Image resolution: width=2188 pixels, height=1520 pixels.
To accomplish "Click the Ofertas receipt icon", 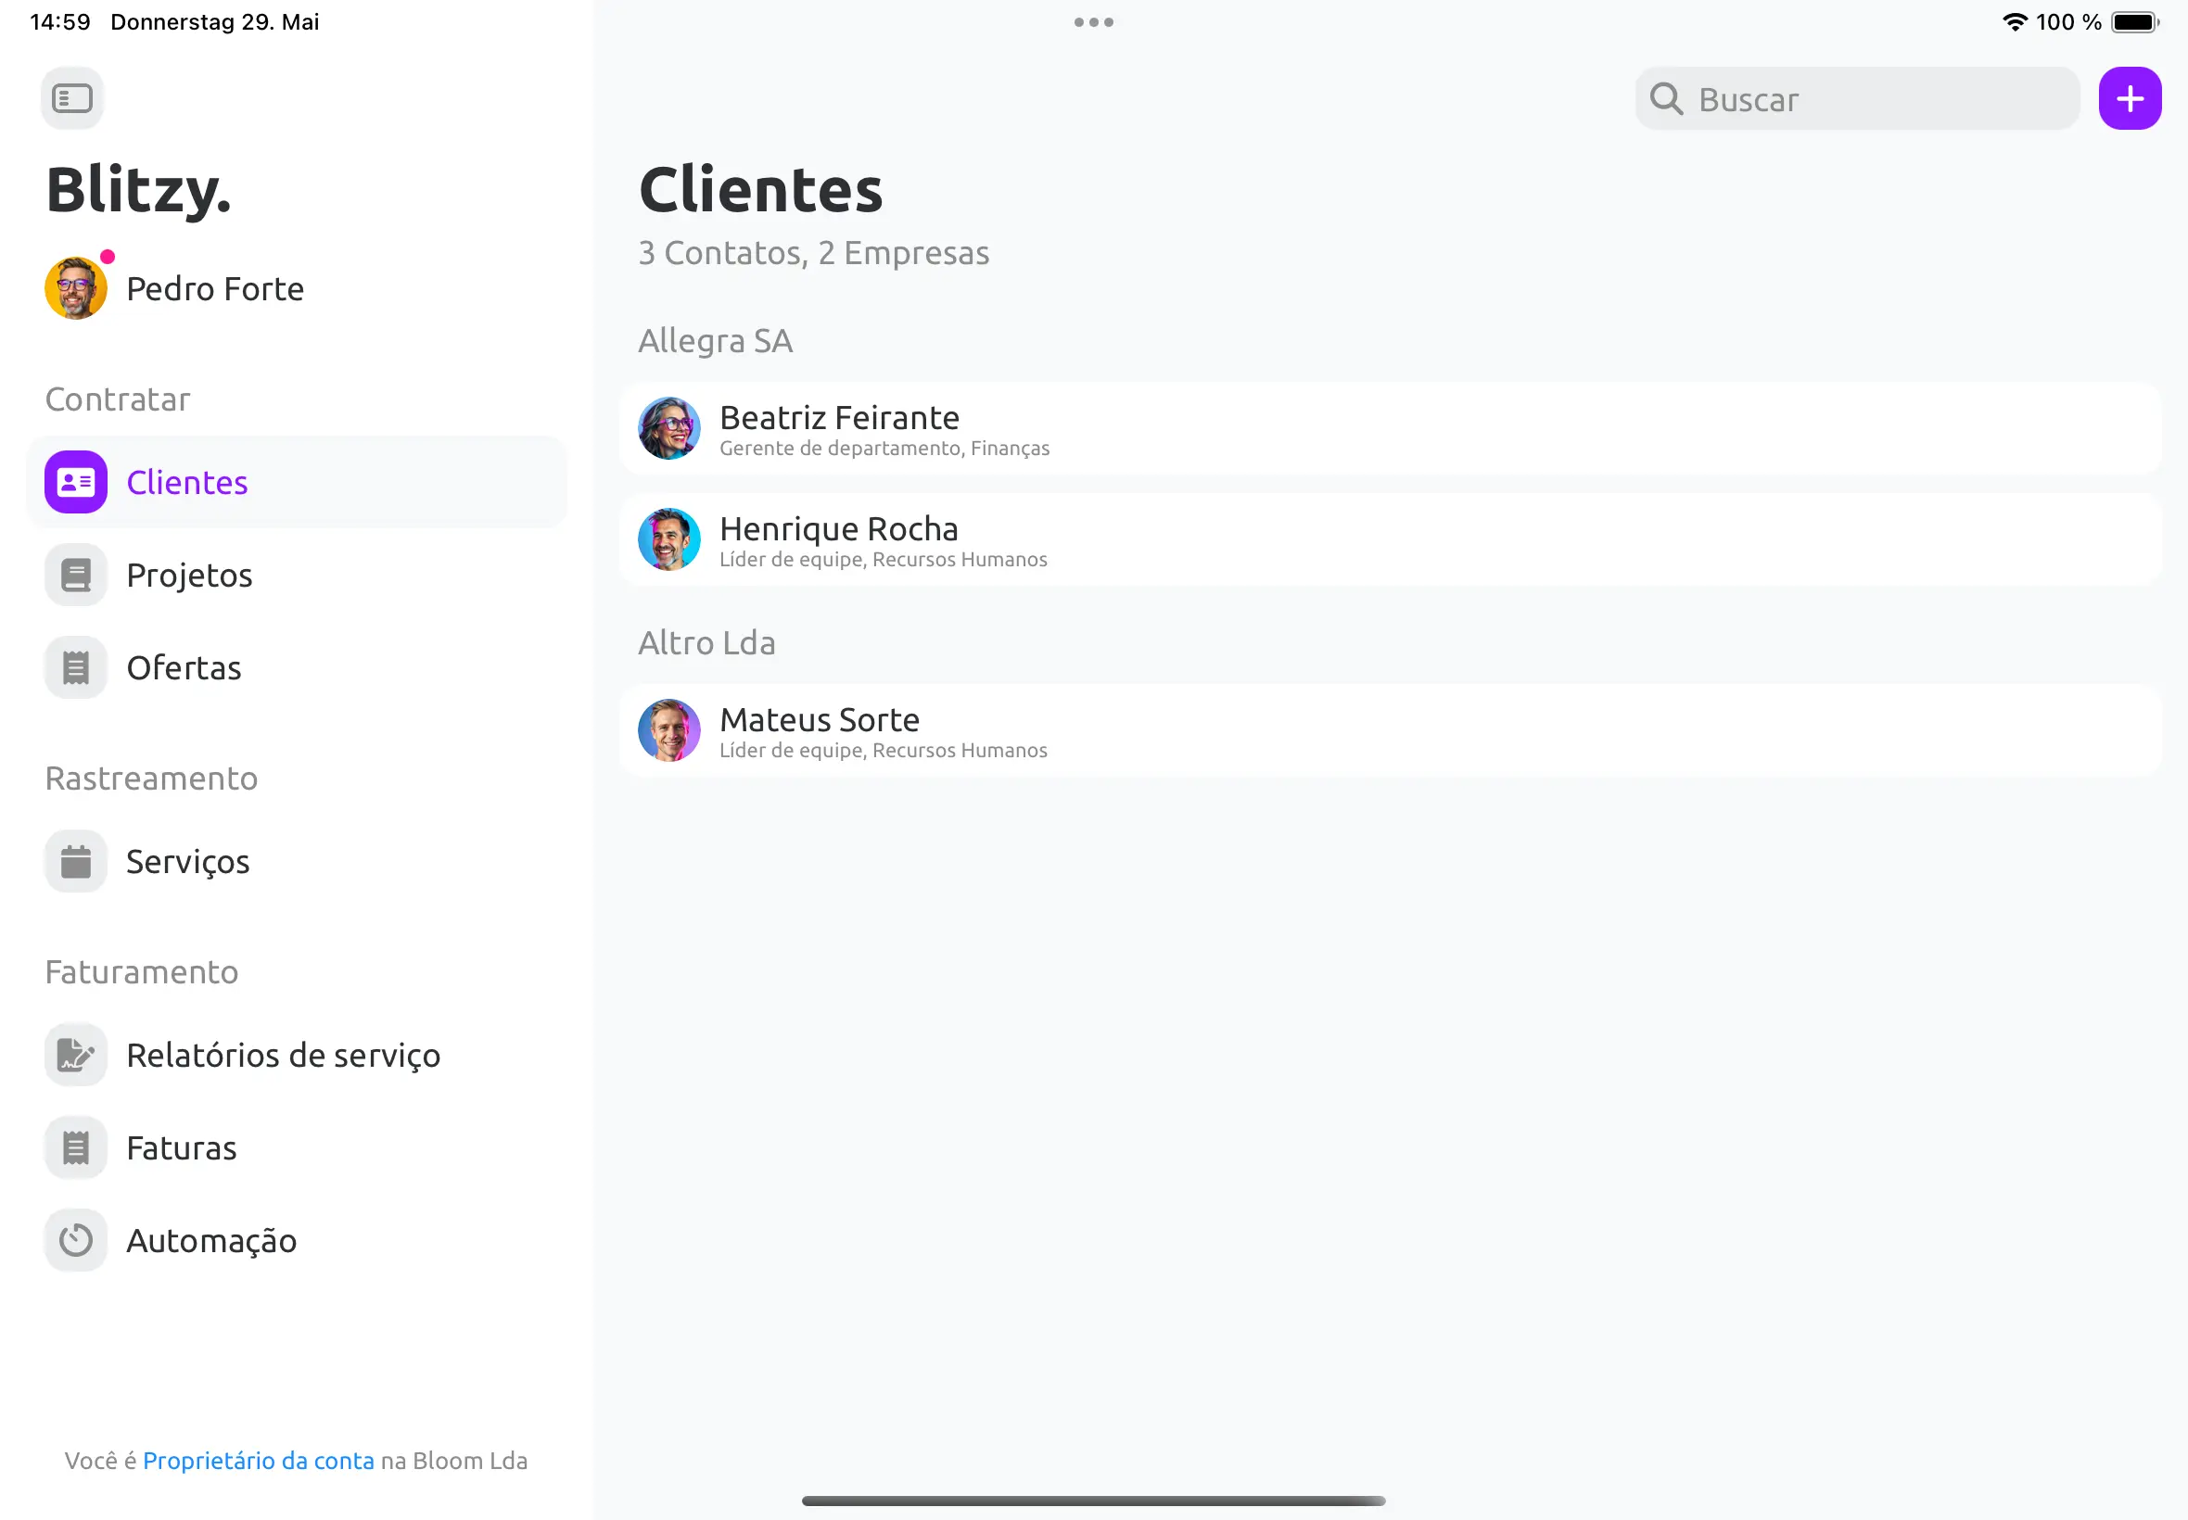I will (x=76, y=667).
